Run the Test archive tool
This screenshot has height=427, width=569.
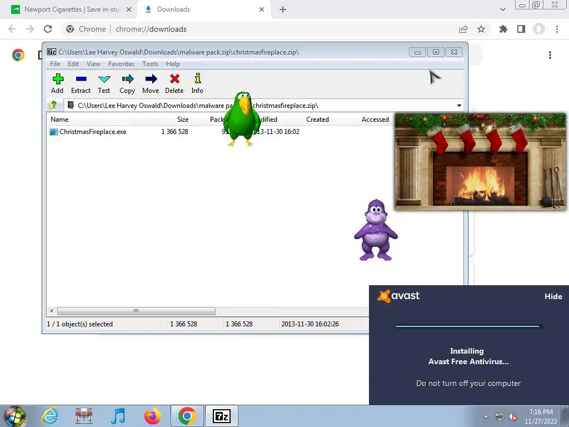click(x=104, y=83)
